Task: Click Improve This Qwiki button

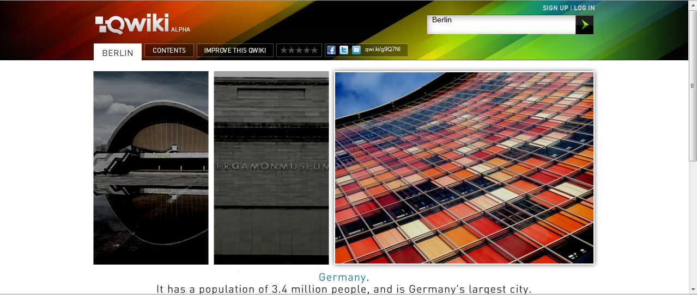Action: coord(235,51)
